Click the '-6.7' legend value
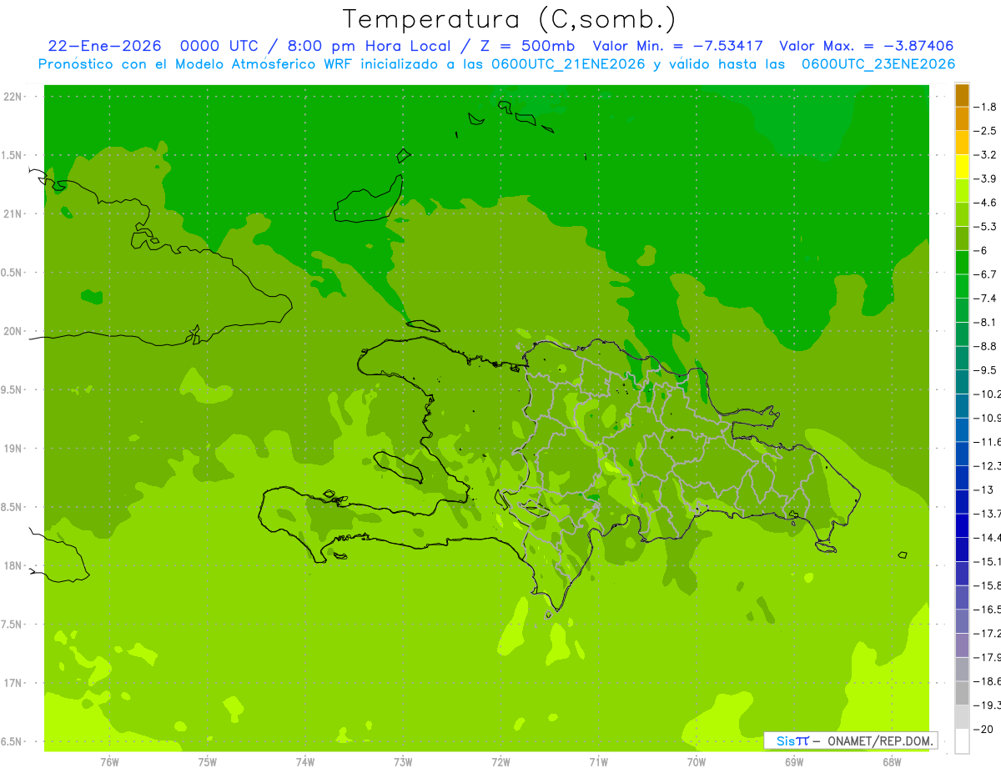The image size is (1001, 773). coord(985,274)
